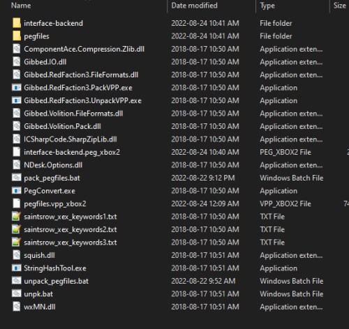Select the NDesk.Options.dll file name
The width and height of the screenshot is (349, 329).
pyautogui.click(x=53, y=164)
